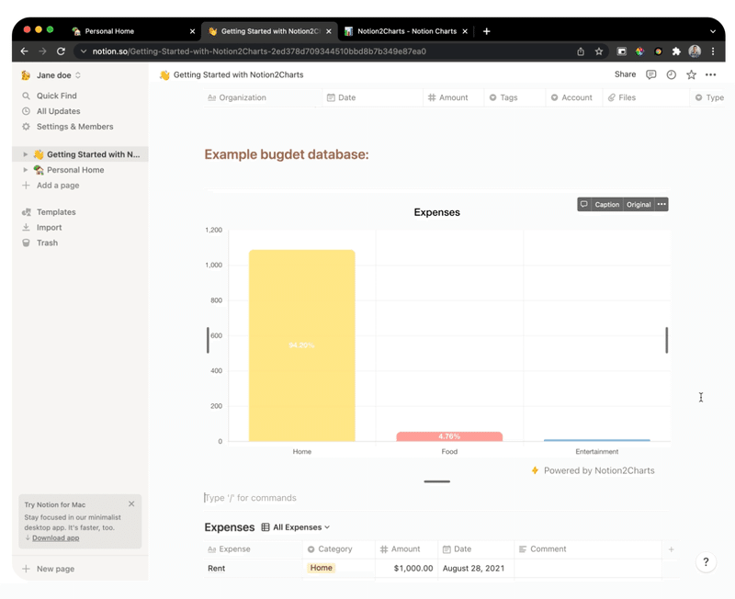This screenshot has width=735, height=599.
Task: Open Templates in the sidebar
Action: pyautogui.click(x=56, y=212)
